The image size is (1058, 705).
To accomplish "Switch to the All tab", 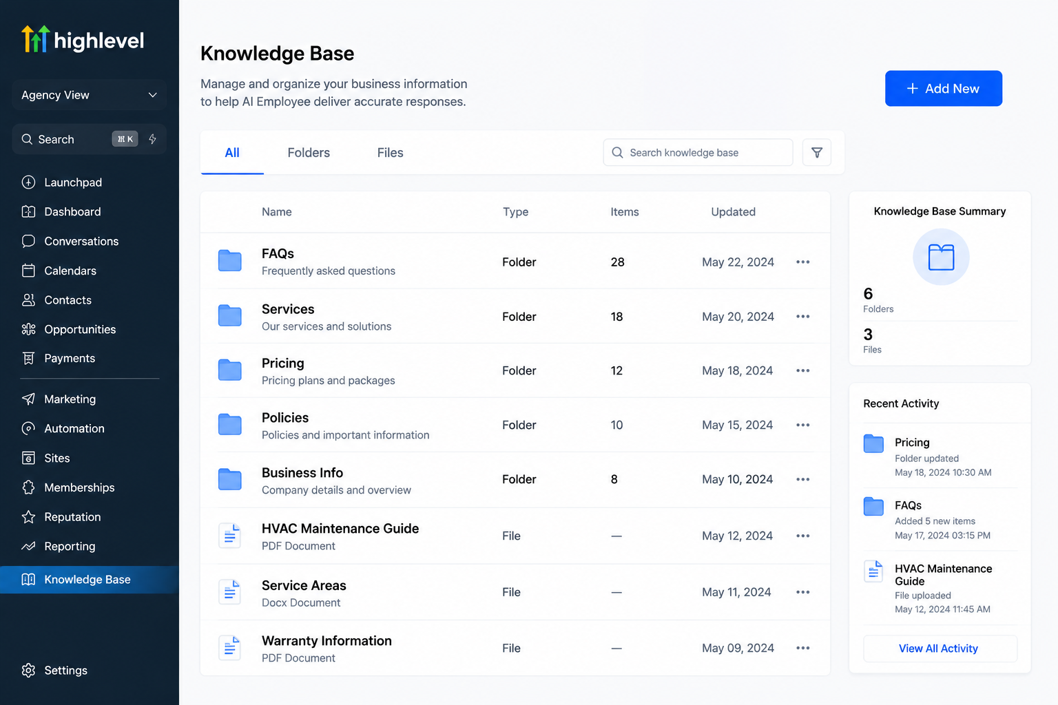I will tap(232, 153).
